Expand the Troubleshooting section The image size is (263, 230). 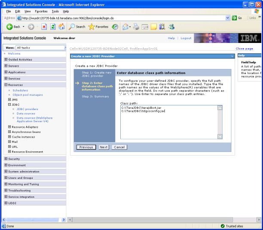click(6, 190)
